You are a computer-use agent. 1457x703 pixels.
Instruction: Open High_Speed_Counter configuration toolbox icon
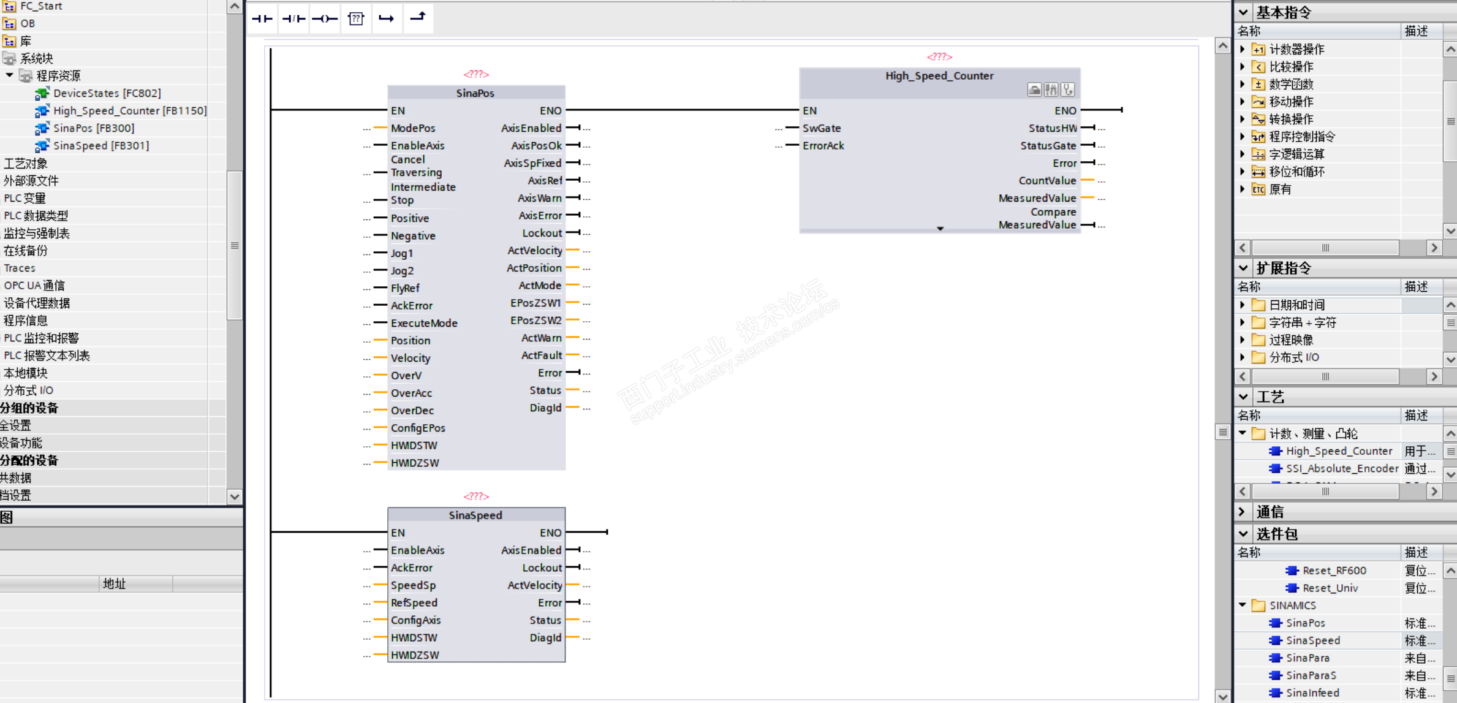pos(1034,90)
